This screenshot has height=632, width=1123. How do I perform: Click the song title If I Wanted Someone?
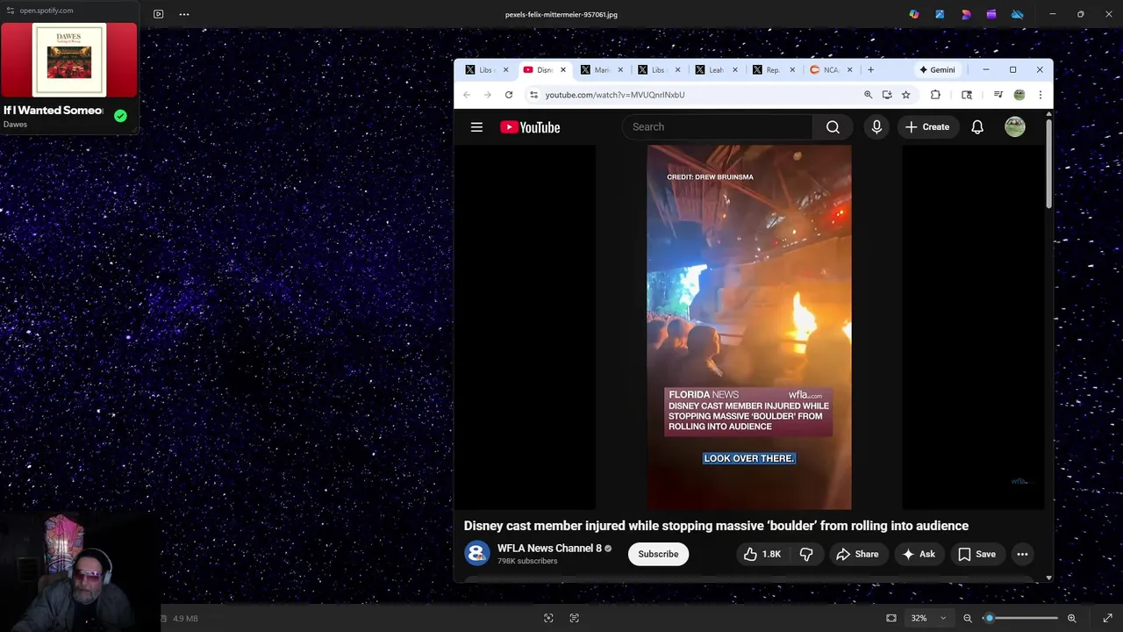[54, 111]
